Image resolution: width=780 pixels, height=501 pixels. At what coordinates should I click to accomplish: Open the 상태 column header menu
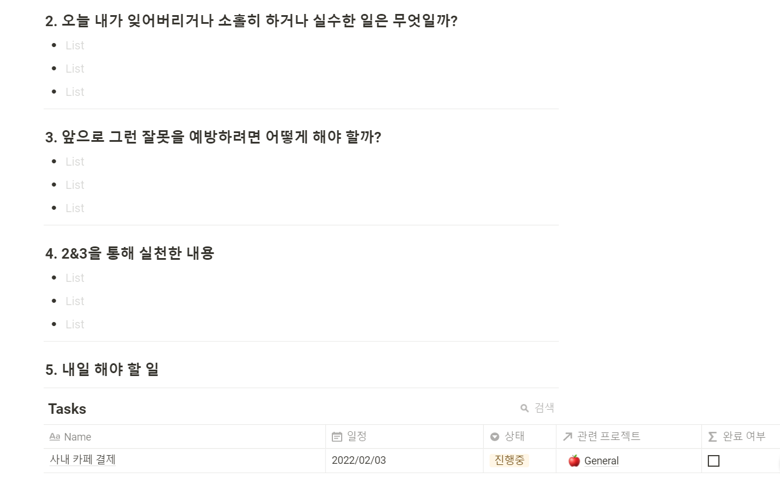coord(520,436)
